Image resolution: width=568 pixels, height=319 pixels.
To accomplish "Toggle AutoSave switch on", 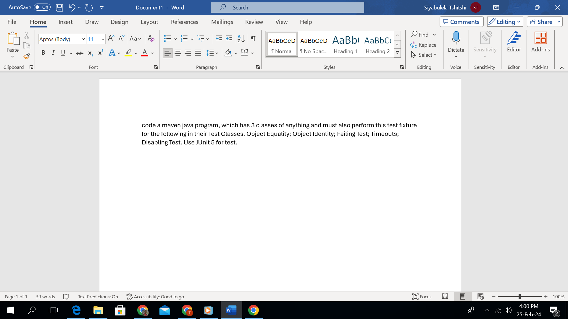I will [42, 7].
